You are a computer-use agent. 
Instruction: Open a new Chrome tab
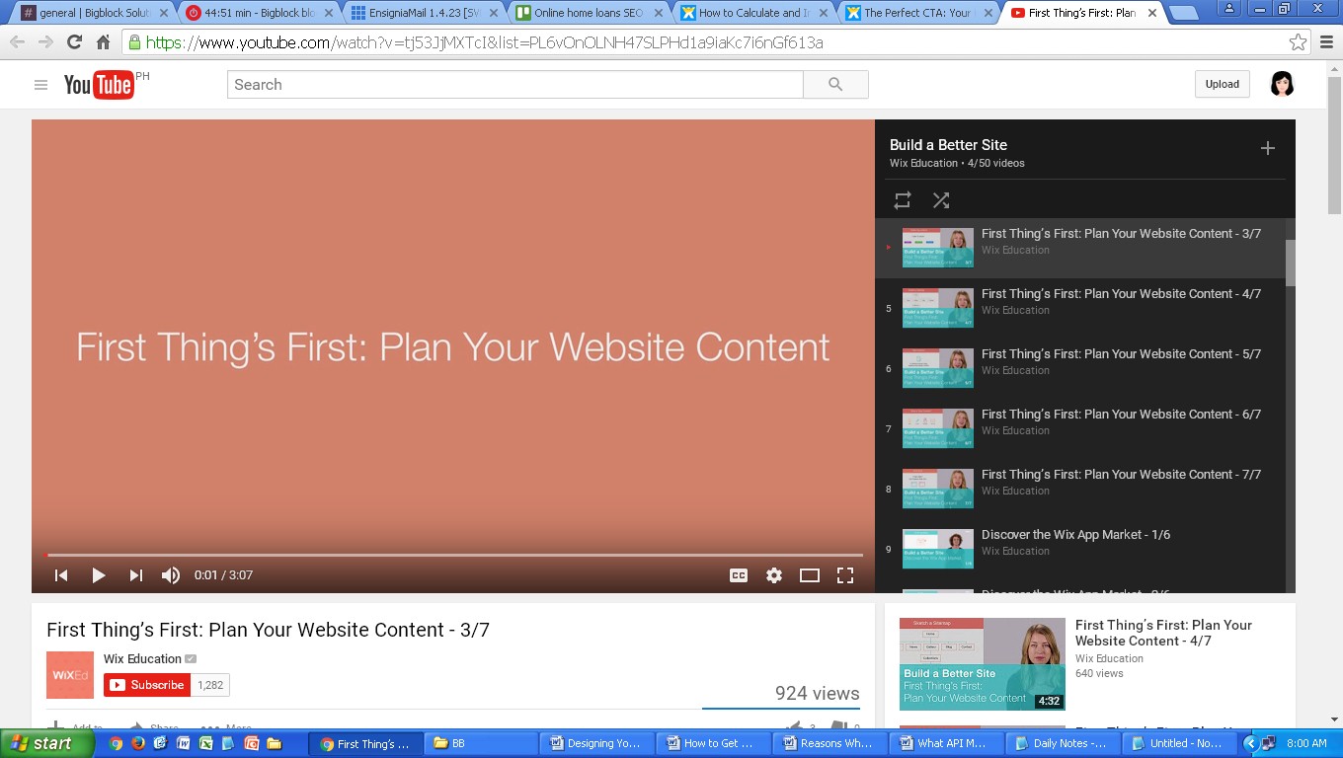click(1183, 13)
